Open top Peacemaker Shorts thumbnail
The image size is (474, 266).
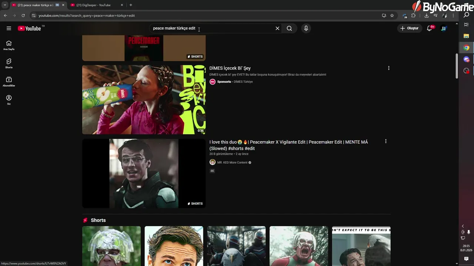[144, 48]
